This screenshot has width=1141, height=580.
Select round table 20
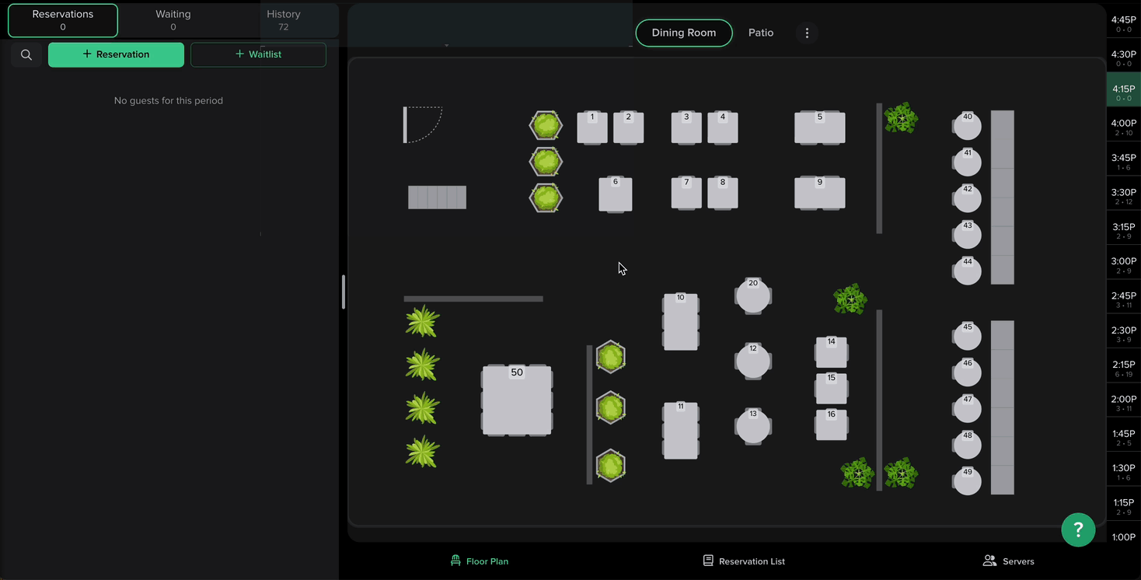point(752,296)
